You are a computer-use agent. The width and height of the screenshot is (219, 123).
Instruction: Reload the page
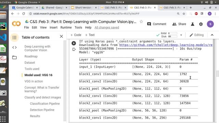(x=24, y=14)
